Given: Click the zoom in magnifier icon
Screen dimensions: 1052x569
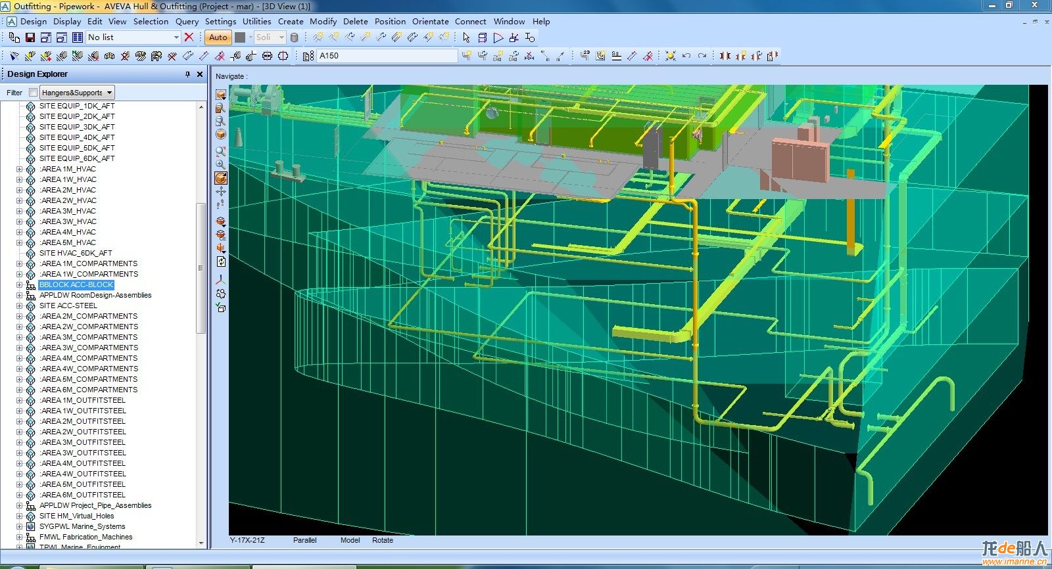Looking at the screenshot, I should click(221, 164).
